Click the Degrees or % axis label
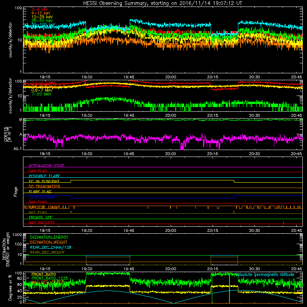Image resolution: width=307 pixels, height=307 pixels. pos(10,287)
